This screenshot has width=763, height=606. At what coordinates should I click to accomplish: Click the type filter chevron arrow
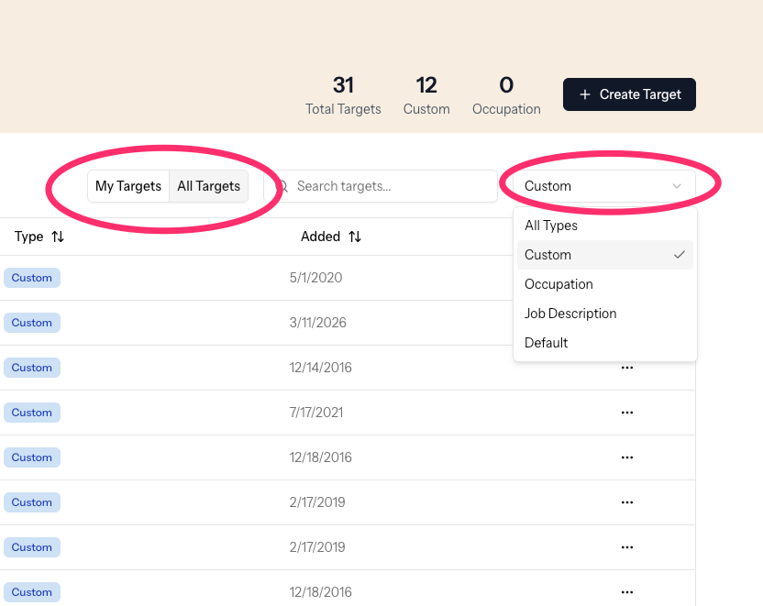pyautogui.click(x=677, y=186)
